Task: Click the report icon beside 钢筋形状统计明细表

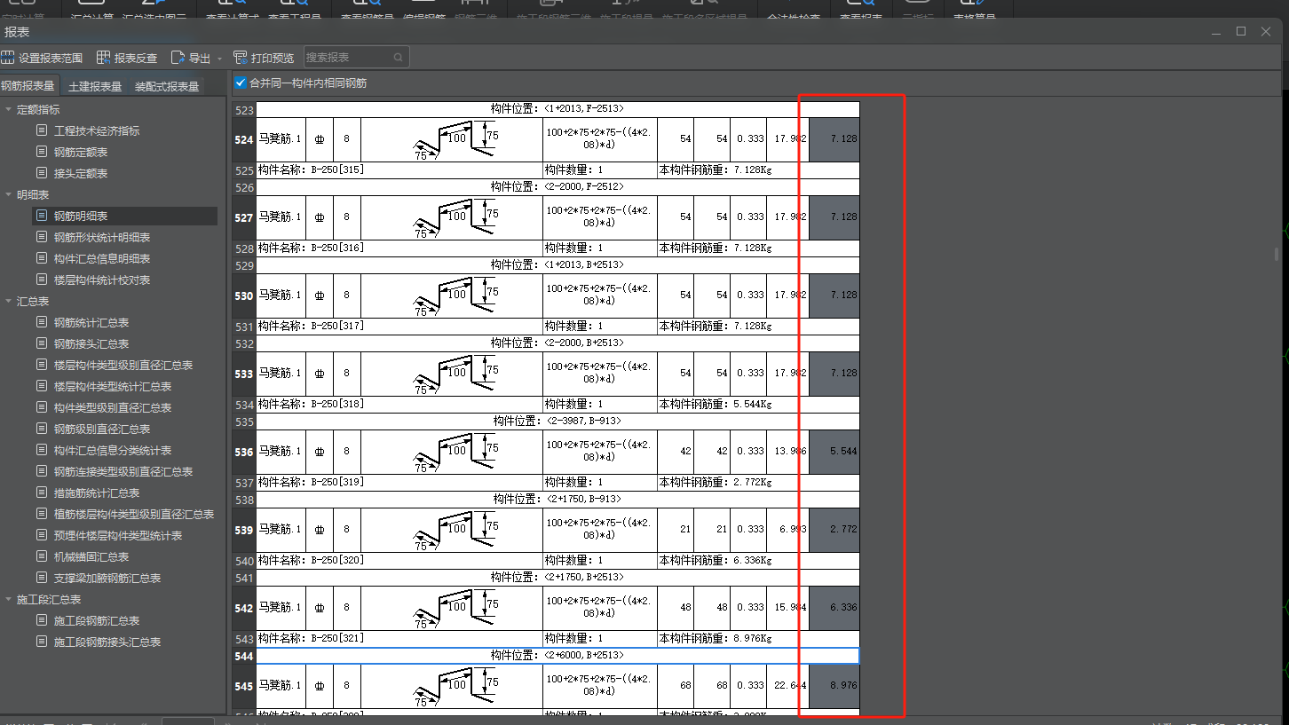Action: 41,237
